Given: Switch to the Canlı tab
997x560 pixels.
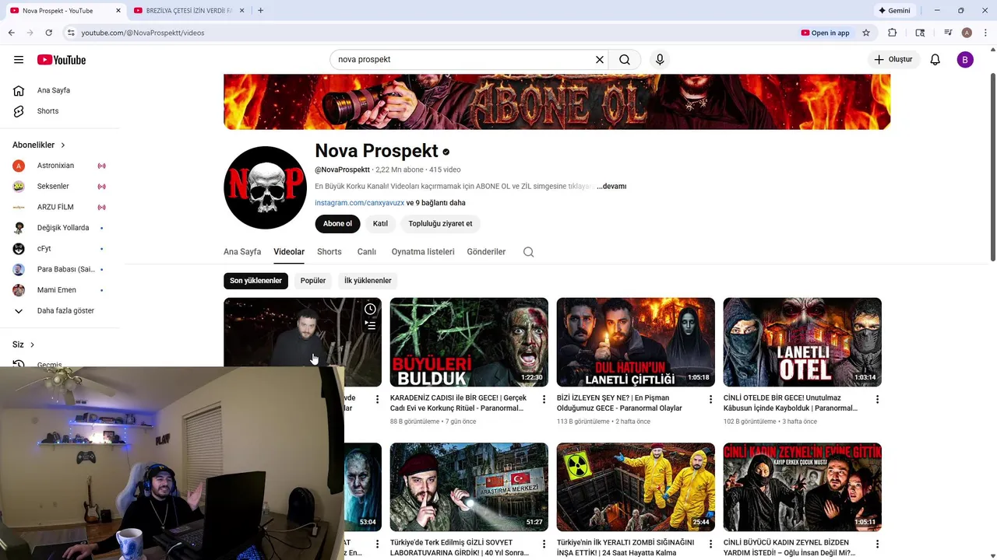Looking at the screenshot, I should coord(366,252).
